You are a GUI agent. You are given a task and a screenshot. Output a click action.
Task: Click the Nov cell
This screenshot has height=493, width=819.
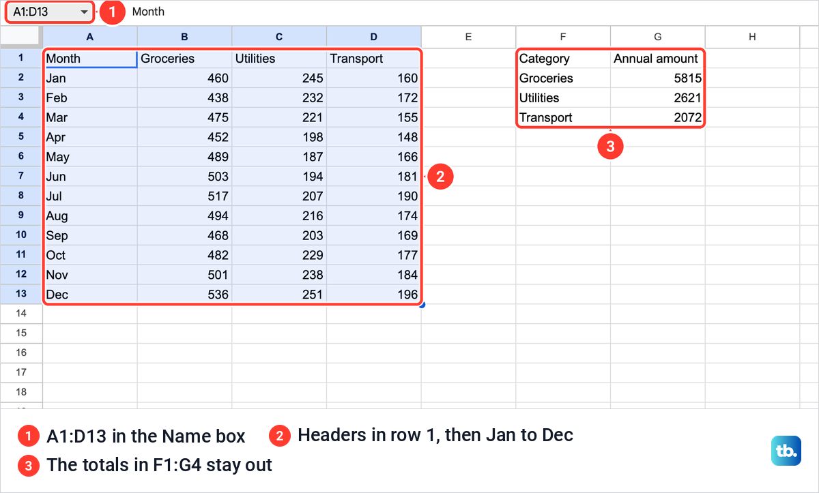pyautogui.click(x=90, y=275)
